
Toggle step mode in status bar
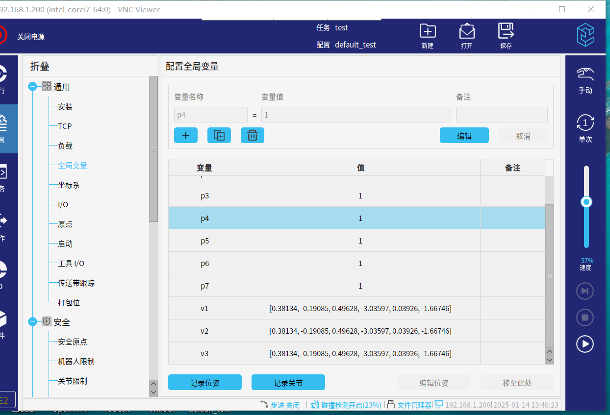(x=280, y=405)
